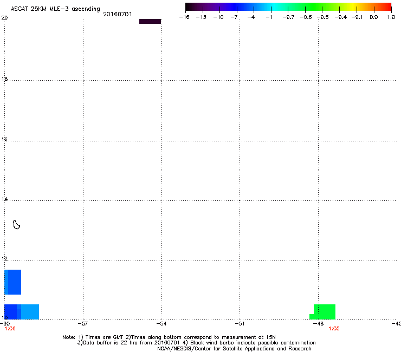Click the Data buffer is 22 hrs note

pyautogui.click(x=196, y=343)
